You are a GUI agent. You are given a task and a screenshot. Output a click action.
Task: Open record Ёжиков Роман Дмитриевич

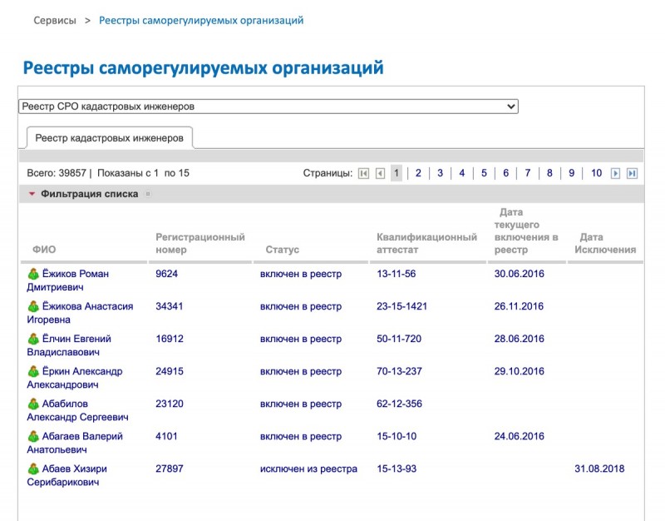(x=68, y=280)
